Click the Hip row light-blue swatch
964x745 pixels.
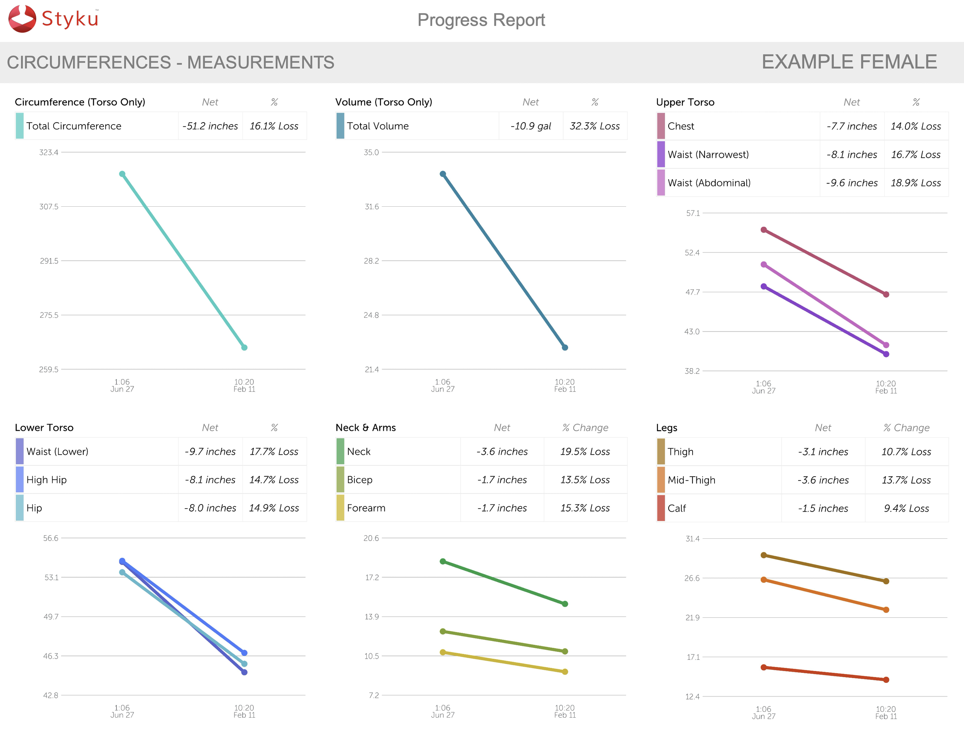point(19,507)
